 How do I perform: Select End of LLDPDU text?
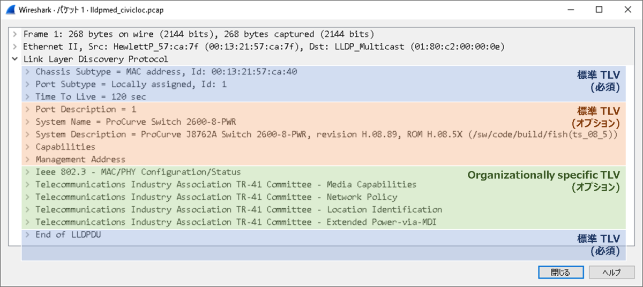point(68,235)
